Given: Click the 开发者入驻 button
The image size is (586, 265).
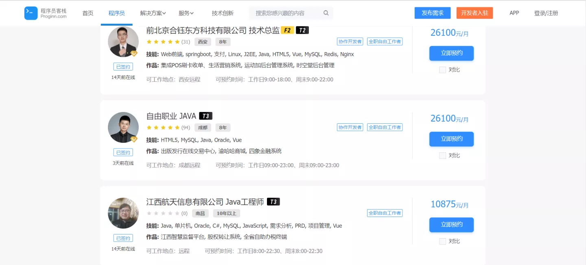Looking at the screenshot, I should 474,13.
